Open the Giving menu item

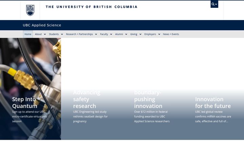pyautogui.click(x=134, y=34)
